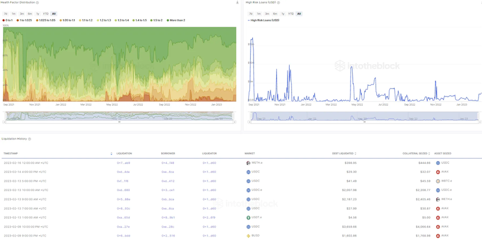Viewport: 482px width, 241px height.
Task: Click the WBTC.e asset seized icon
Action: (438, 181)
